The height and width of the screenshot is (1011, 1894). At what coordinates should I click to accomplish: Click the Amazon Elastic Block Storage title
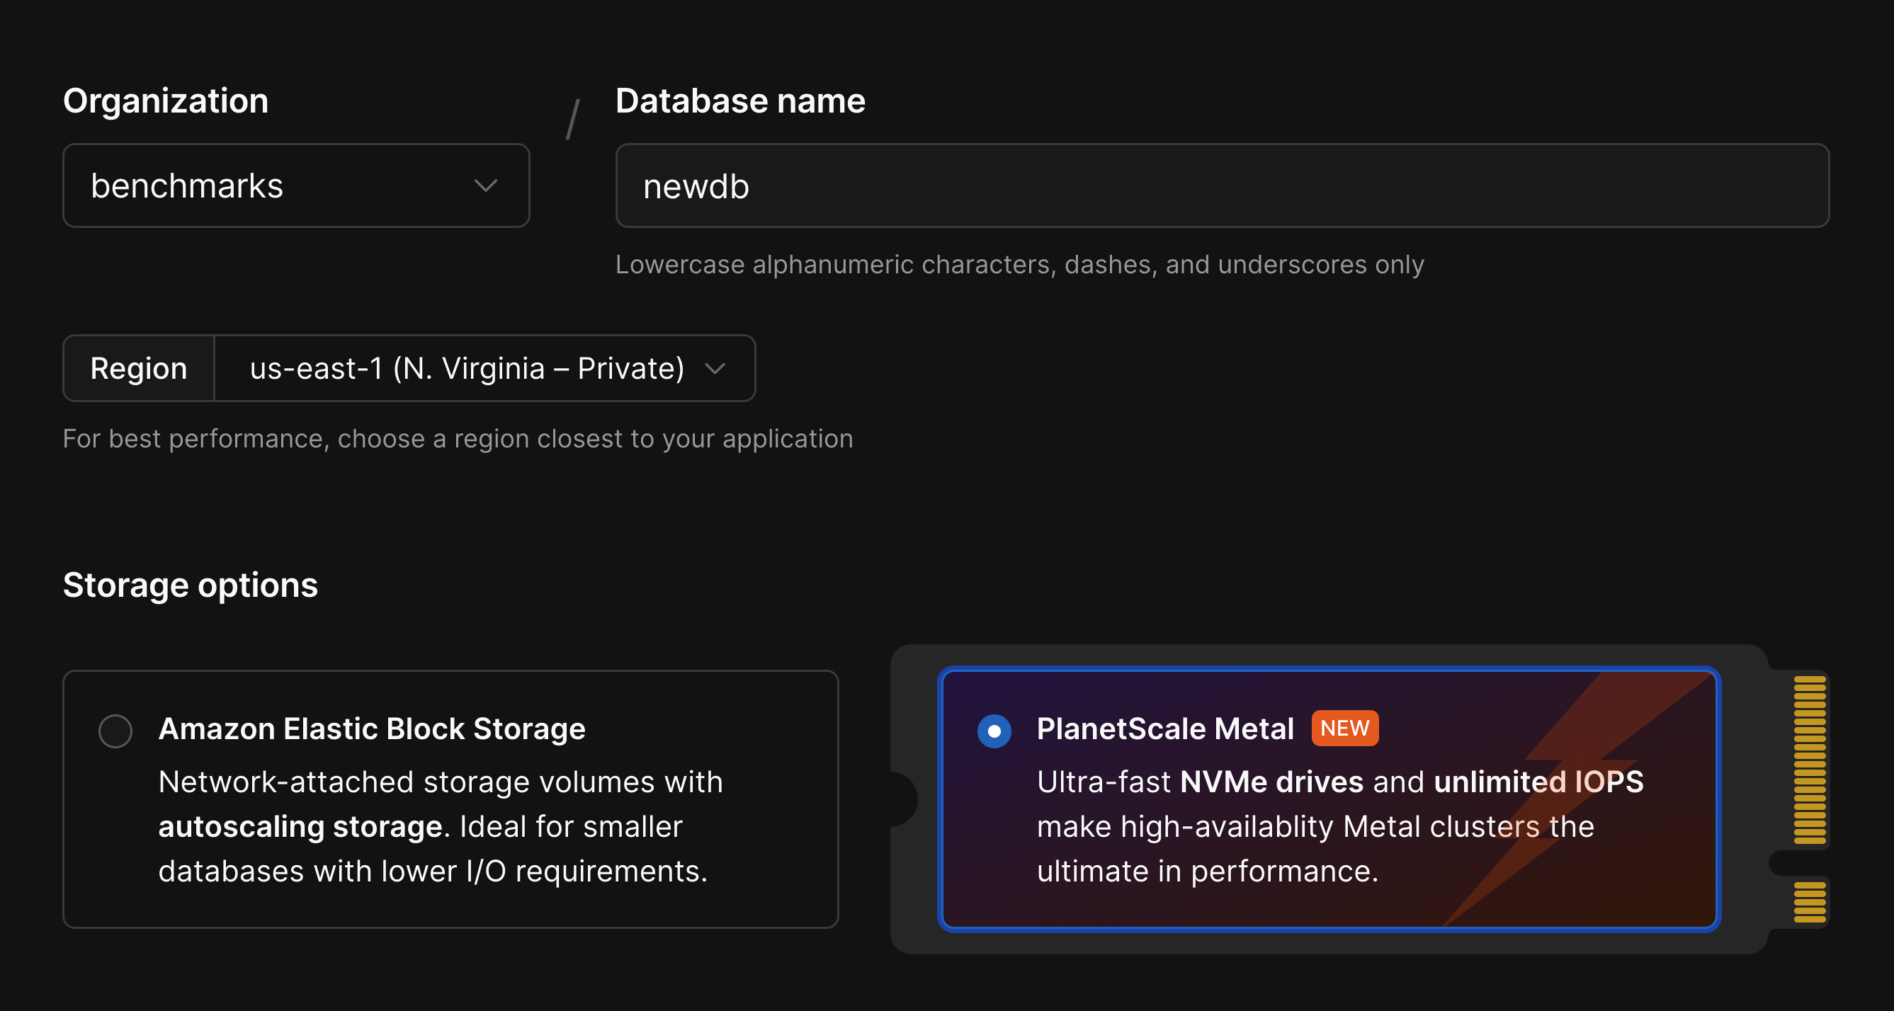pyautogui.click(x=372, y=729)
